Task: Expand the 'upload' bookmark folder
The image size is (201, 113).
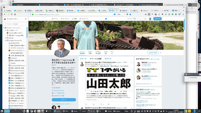Action: (6, 38)
